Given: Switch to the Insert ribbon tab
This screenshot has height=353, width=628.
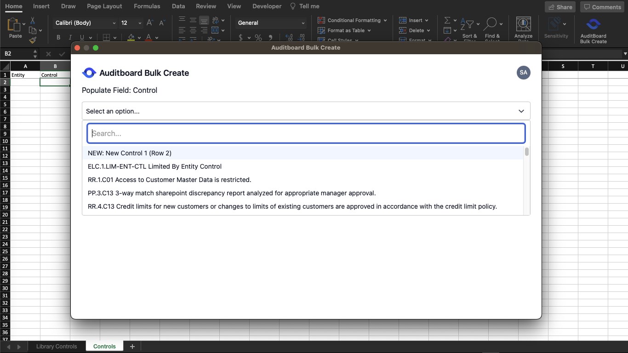Looking at the screenshot, I should click(41, 6).
